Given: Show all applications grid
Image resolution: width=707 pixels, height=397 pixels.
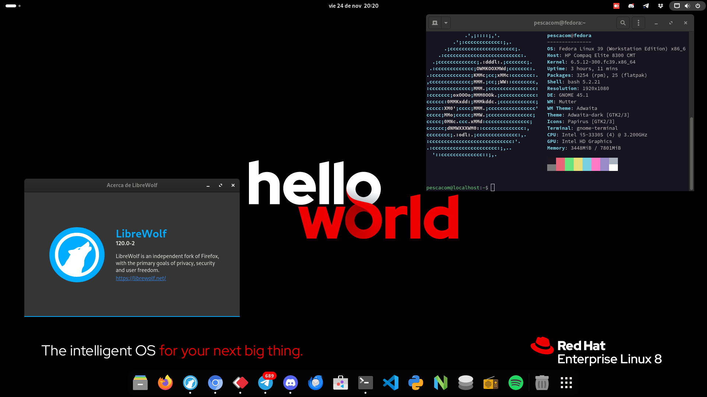Looking at the screenshot, I should pos(566,383).
